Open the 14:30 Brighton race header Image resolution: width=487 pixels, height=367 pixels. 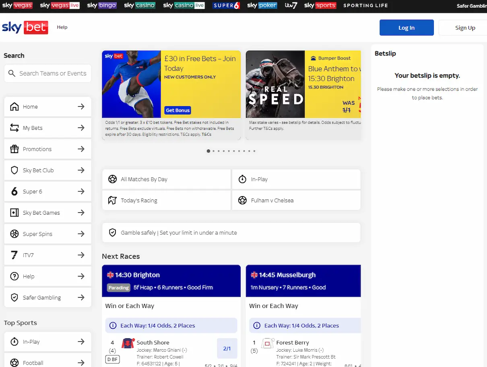171,281
